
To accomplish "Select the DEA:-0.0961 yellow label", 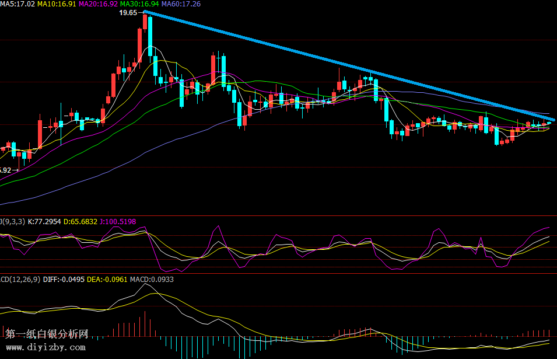I will tap(107, 280).
